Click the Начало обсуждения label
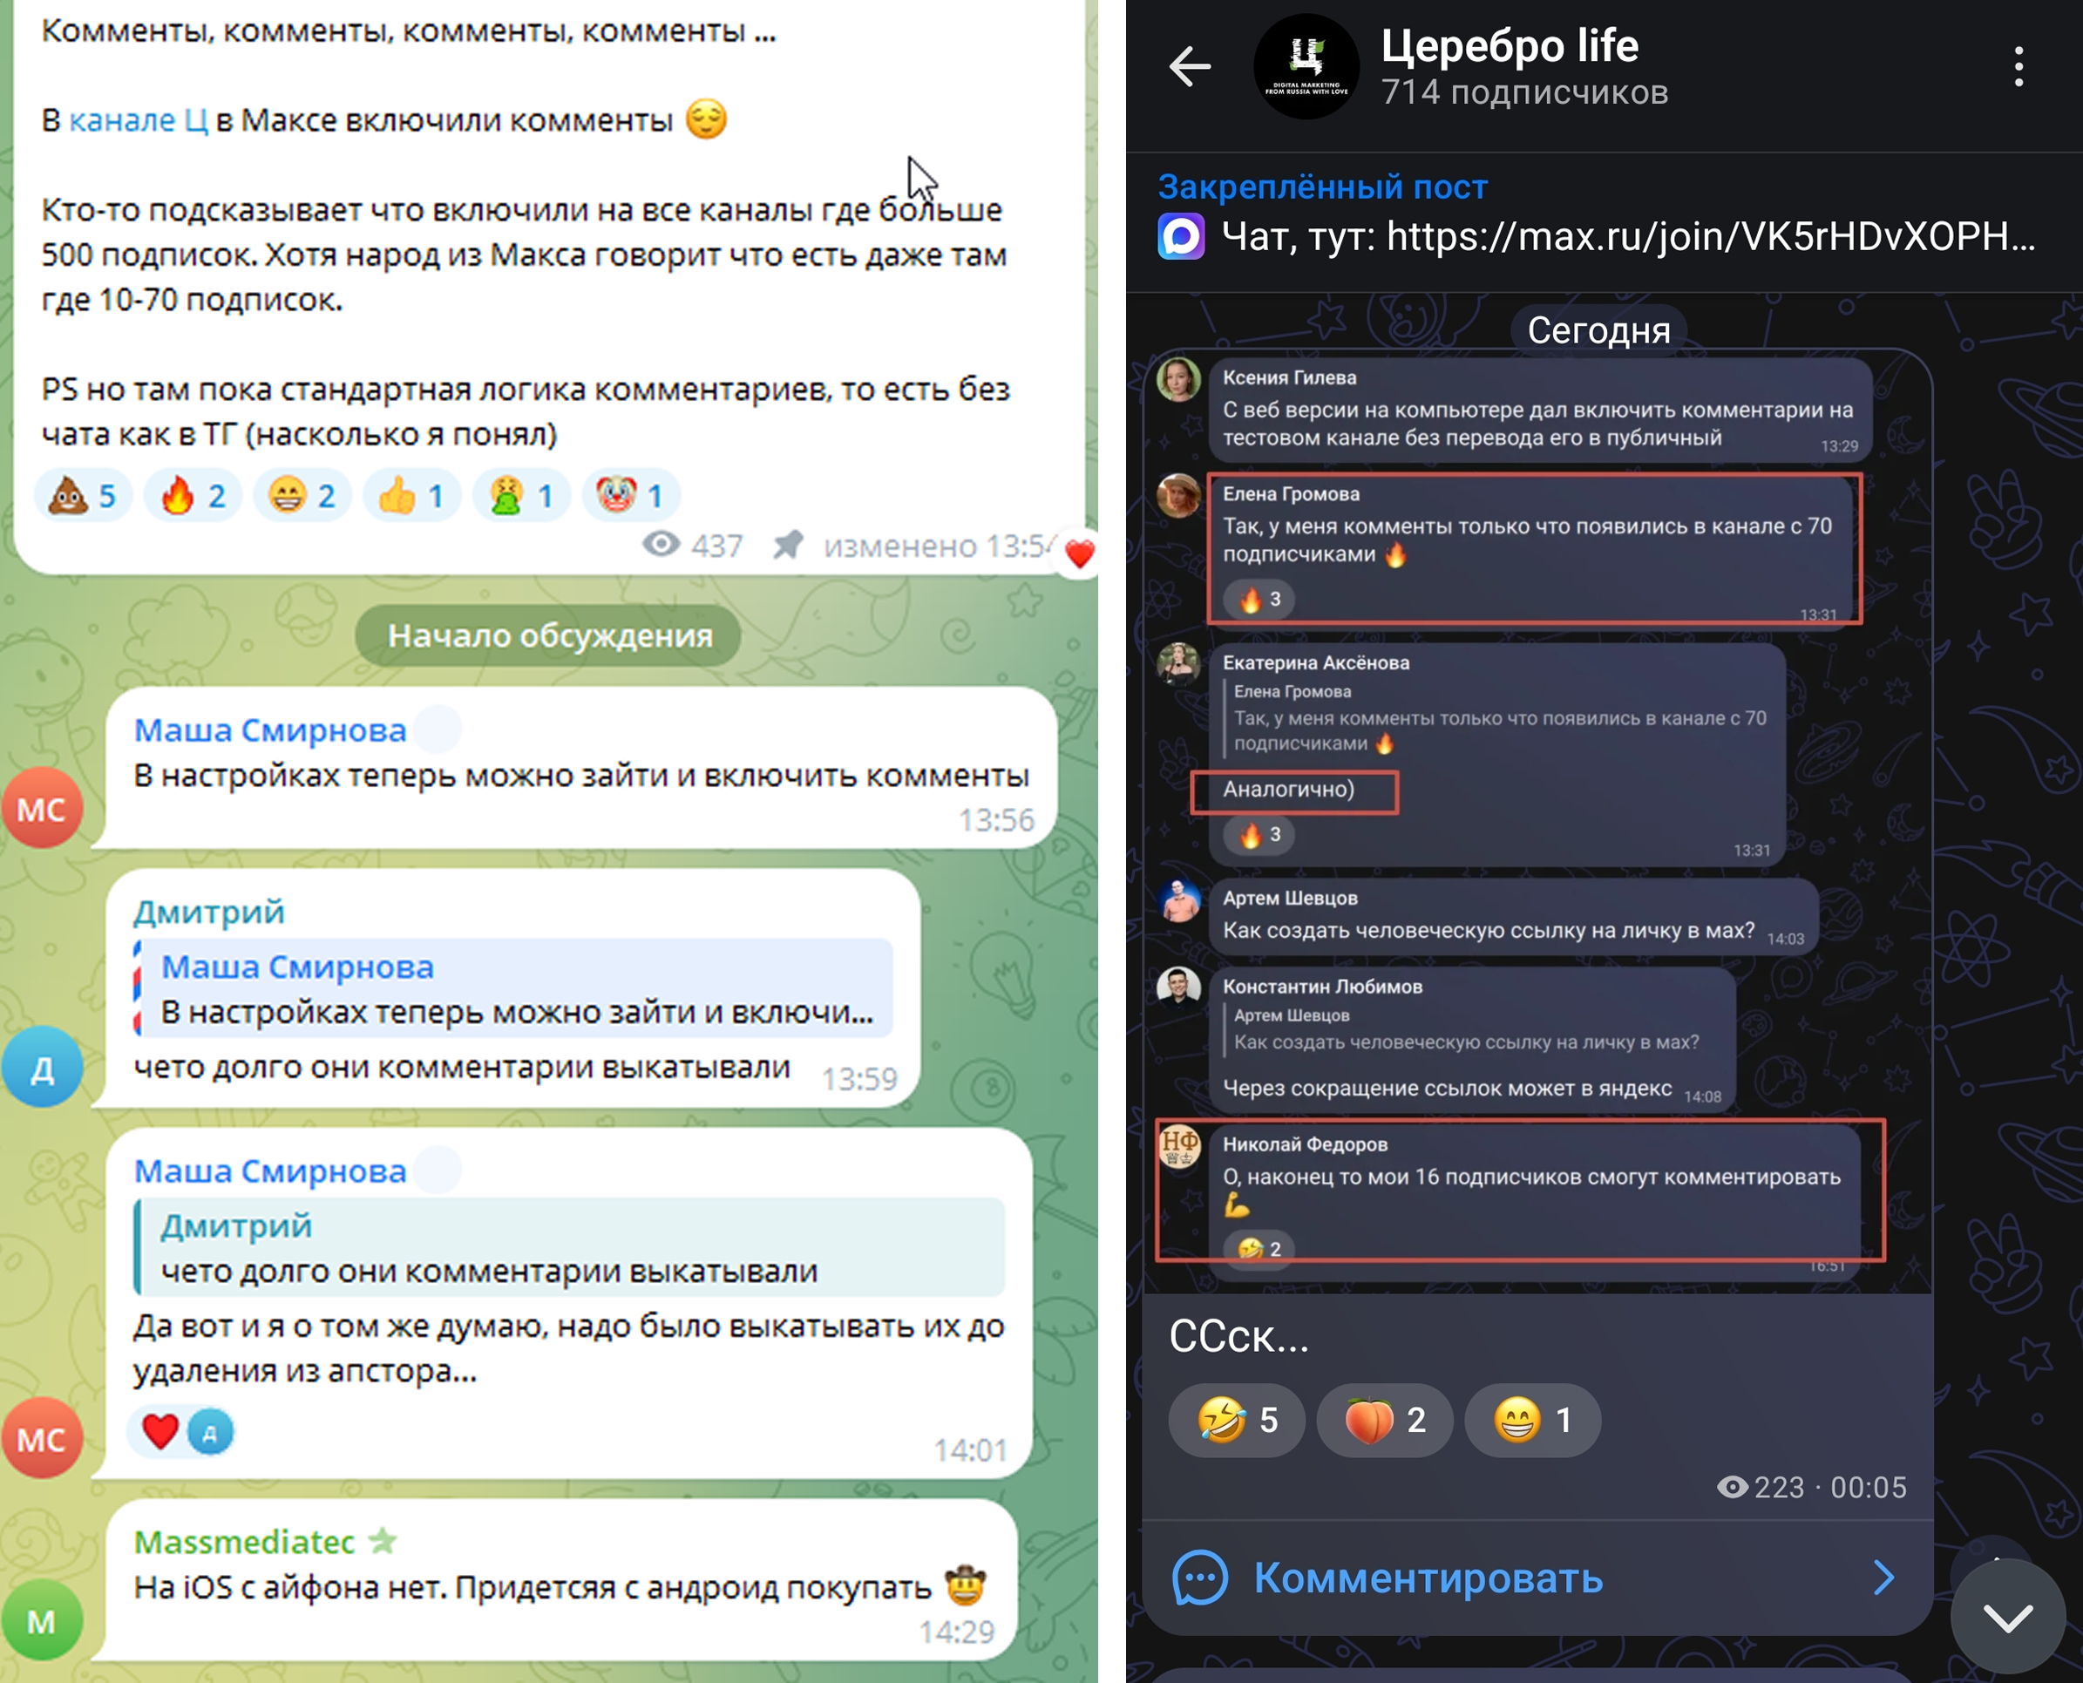Screen dimensions: 2083x1683 550,636
